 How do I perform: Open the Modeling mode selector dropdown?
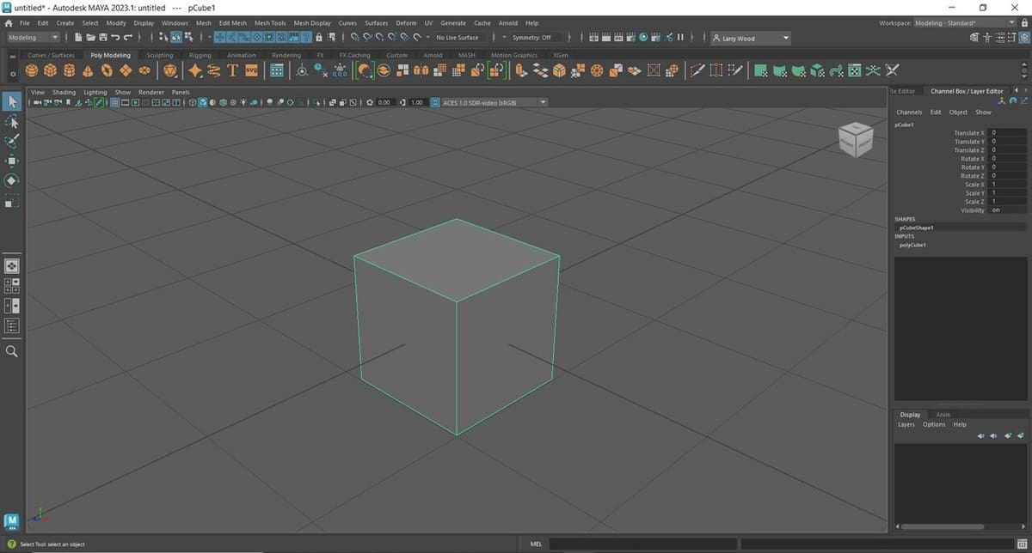[x=33, y=37]
